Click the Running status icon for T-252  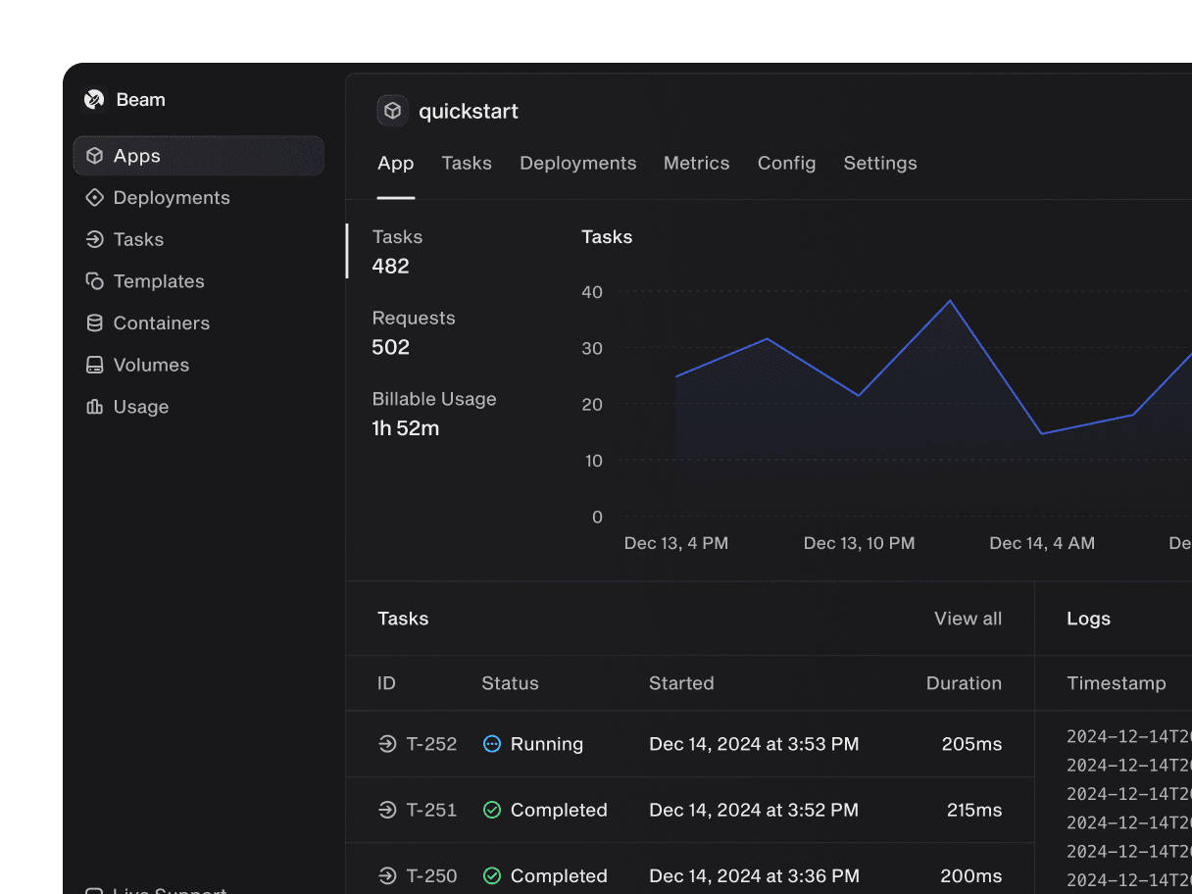(492, 744)
